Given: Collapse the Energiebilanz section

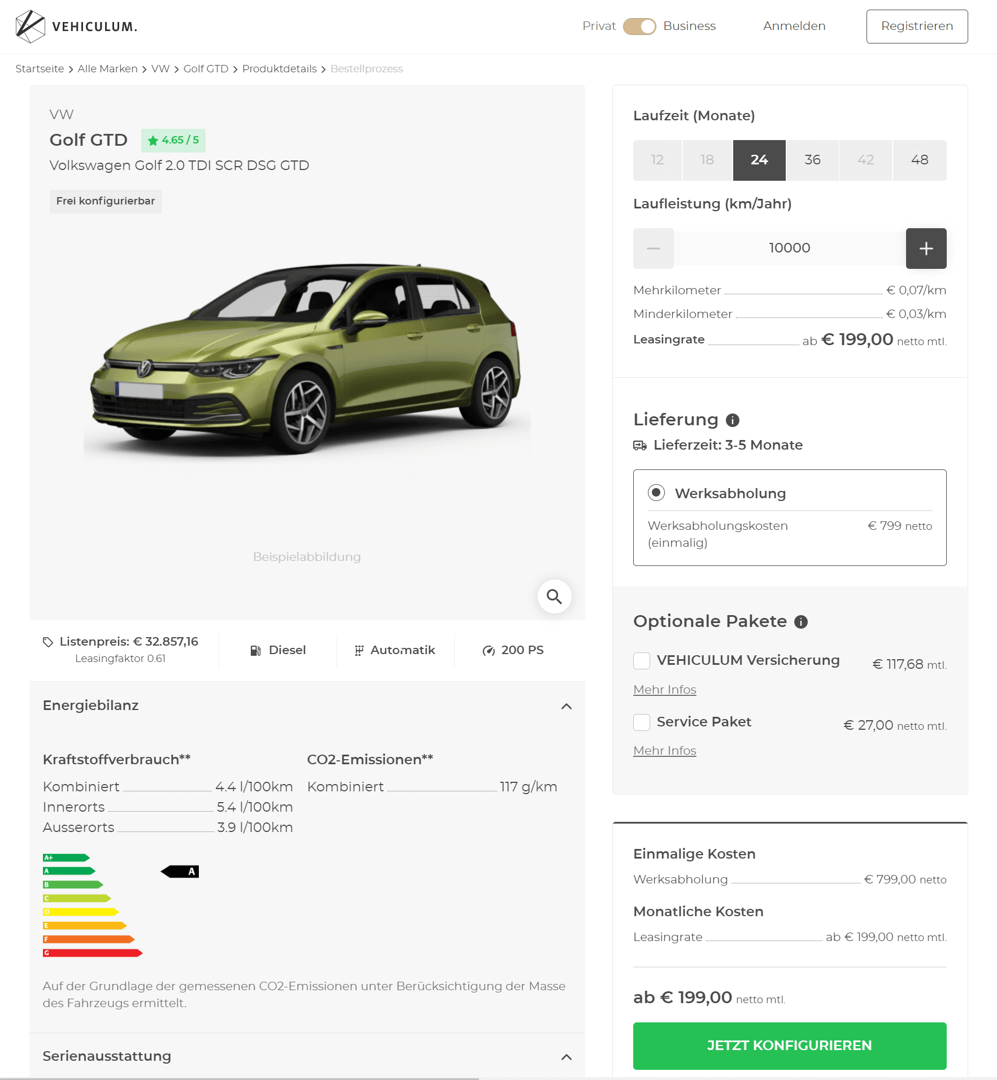Looking at the screenshot, I should (x=567, y=707).
